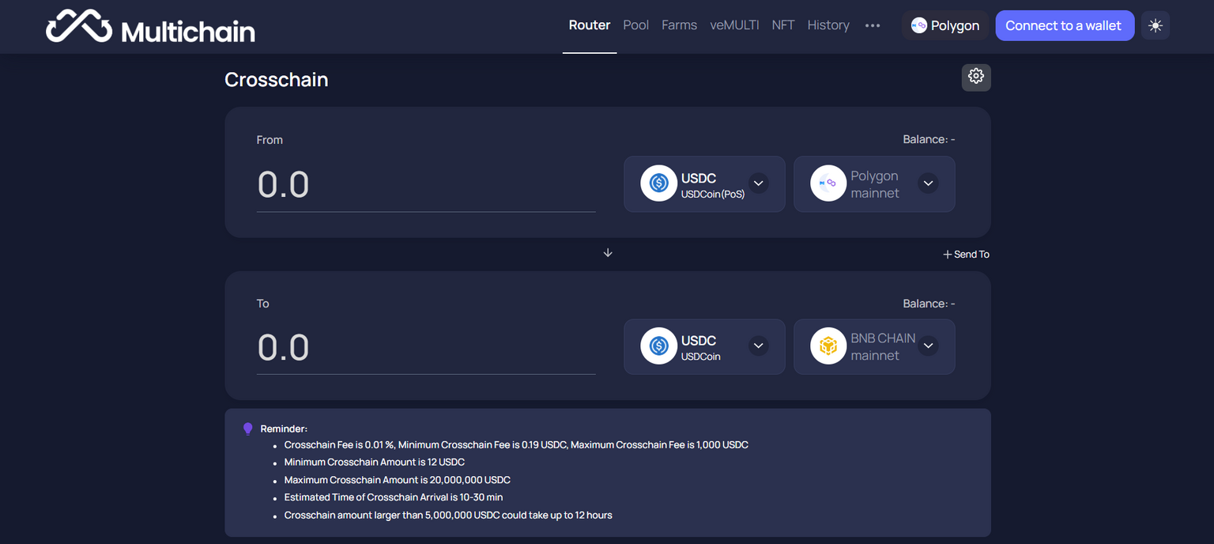Image resolution: width=1214 pixels, height=544 pixels.
Task: Expand the From USDC token dropdown
Action: coord(758,183)
